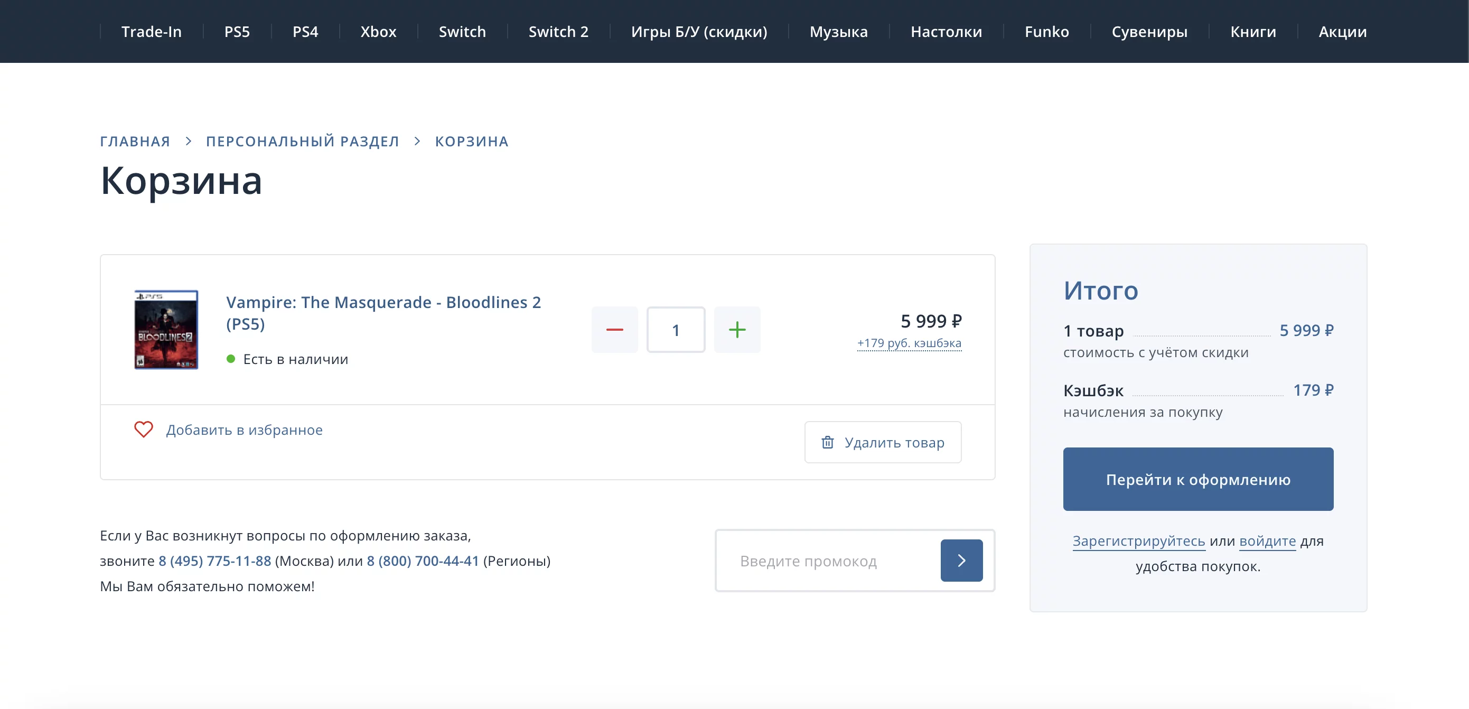
Task: Open the Bloodlines 2 cover thumbnail
Action: (x=166, y=330)
